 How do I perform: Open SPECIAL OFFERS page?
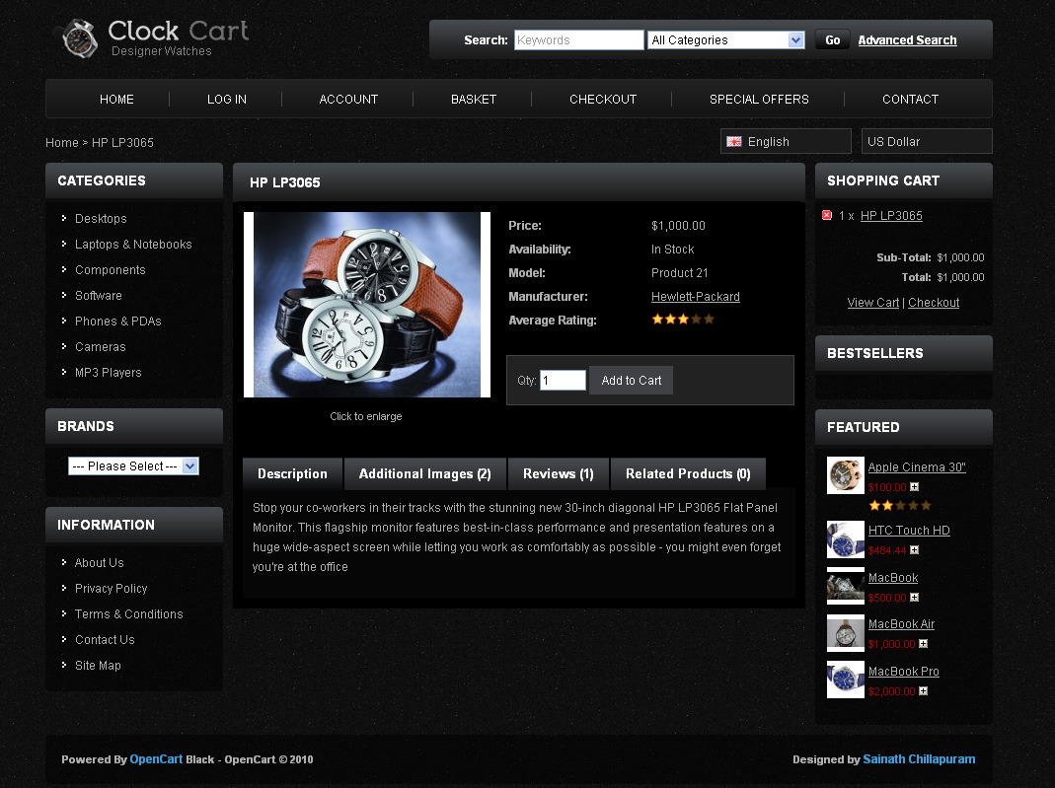pos(759,100)
